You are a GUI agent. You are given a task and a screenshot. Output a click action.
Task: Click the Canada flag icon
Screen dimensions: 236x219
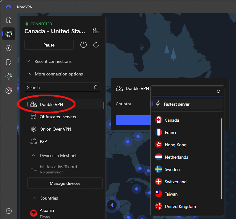click(x=159, y=120)
